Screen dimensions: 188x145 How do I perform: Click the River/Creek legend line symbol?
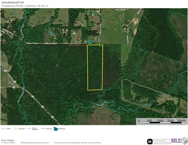click(x=43, y=129)
